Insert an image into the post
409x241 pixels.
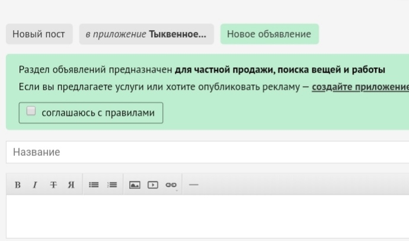(x=135, y=185)
